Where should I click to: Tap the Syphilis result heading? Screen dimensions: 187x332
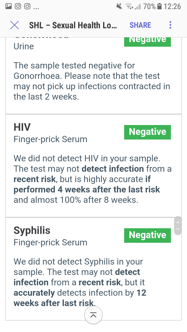(32, 230)
